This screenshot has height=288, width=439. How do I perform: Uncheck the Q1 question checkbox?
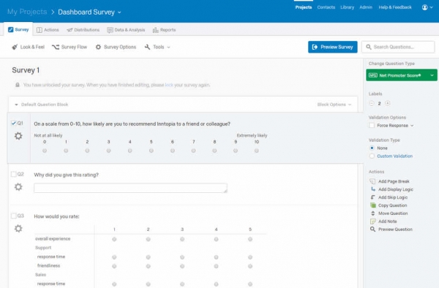(13, 124)
